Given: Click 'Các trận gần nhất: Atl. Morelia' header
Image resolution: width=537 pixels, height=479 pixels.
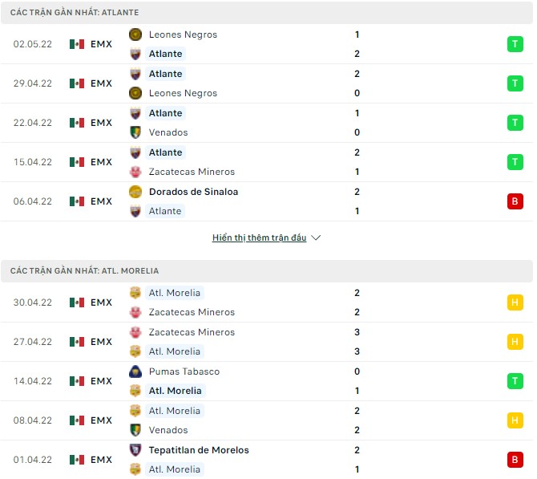Looking at the screenshot, I should click(84, 271).
